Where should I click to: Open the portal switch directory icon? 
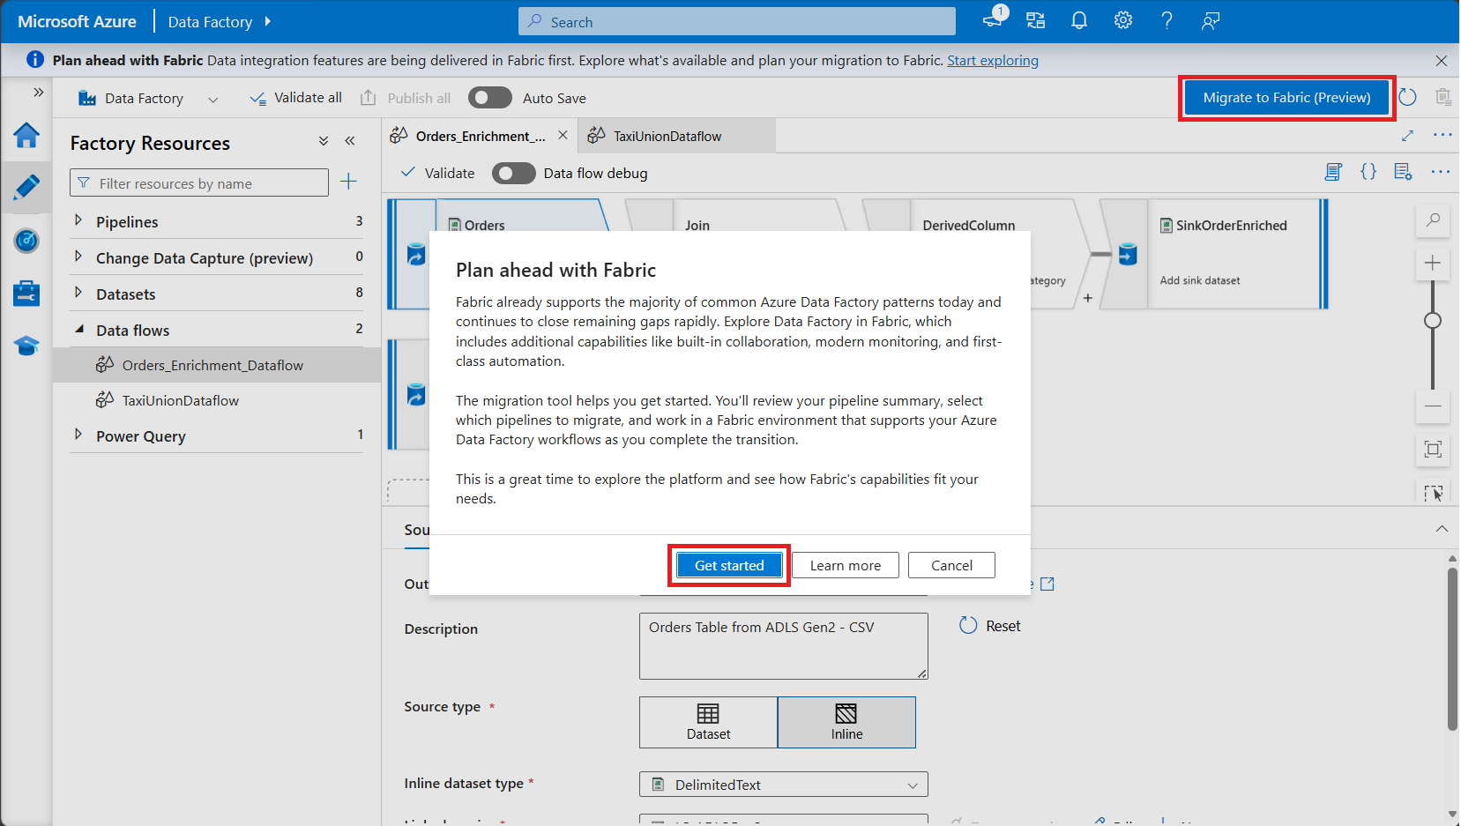1036,21
